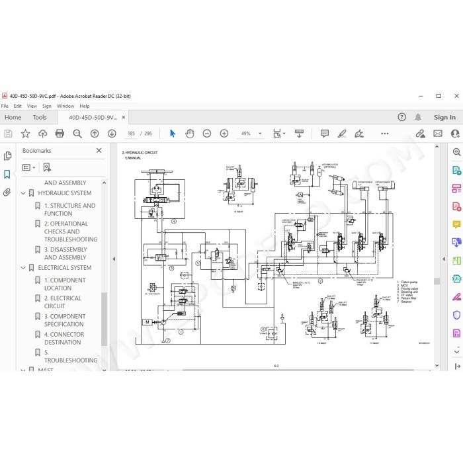
Task: Close the Bookmarks panel
Action: pos(99,151)
